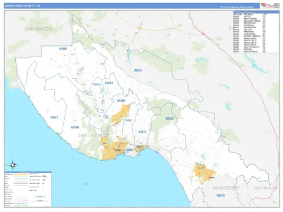Click the orange Scotts Valley city area
The width and height of the screenshot is (283, 212).
tap(120, 115)
